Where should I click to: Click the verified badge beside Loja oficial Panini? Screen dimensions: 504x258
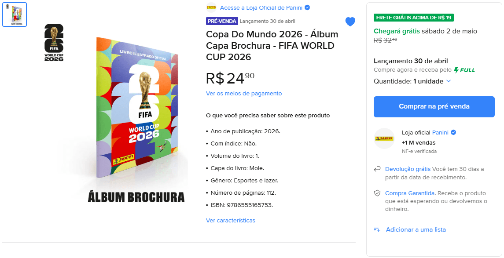click(453, 132)
